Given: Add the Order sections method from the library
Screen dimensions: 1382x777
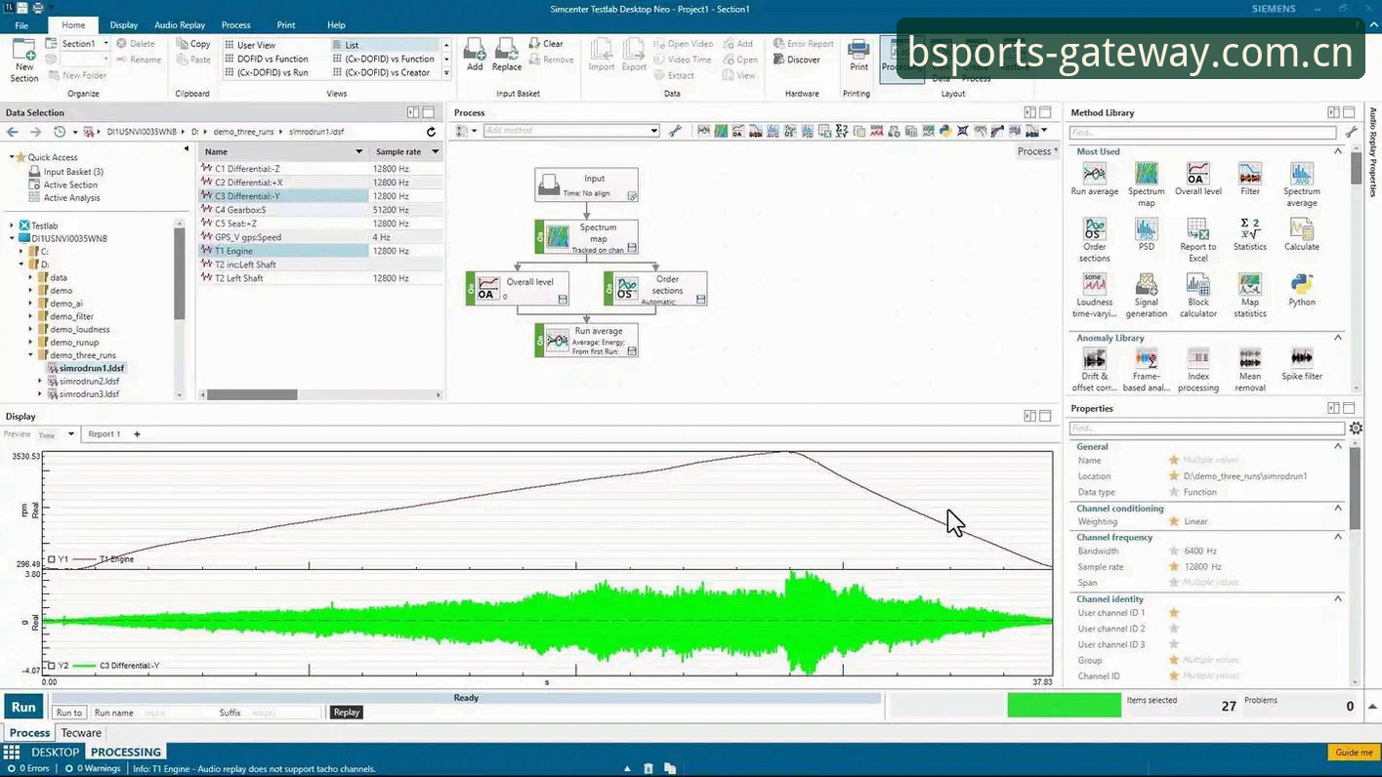Looking at the screenshot, I should 1094,229.
